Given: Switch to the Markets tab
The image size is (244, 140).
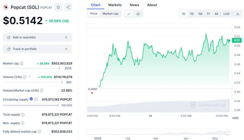Looking at the screenshot, I should point(115,5).
